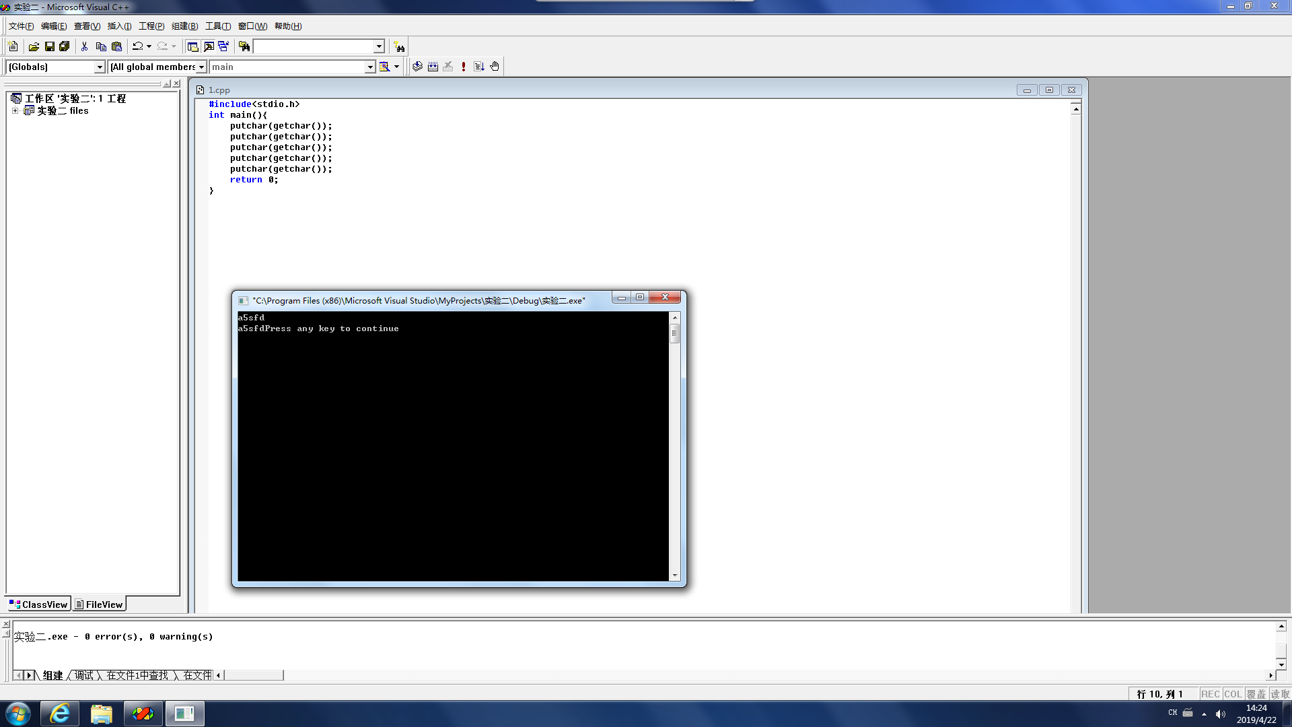
Task: Click the Save All toolbar icon
Action: [65, 46]
